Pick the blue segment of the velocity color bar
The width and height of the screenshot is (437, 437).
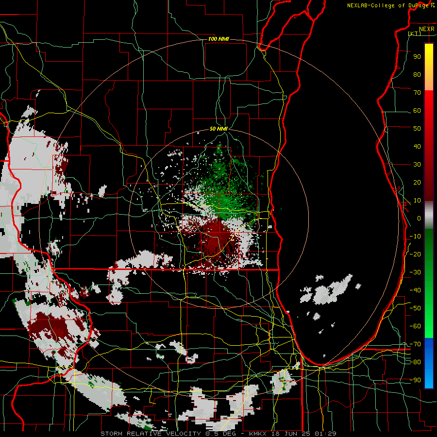[x=429, y=363]
